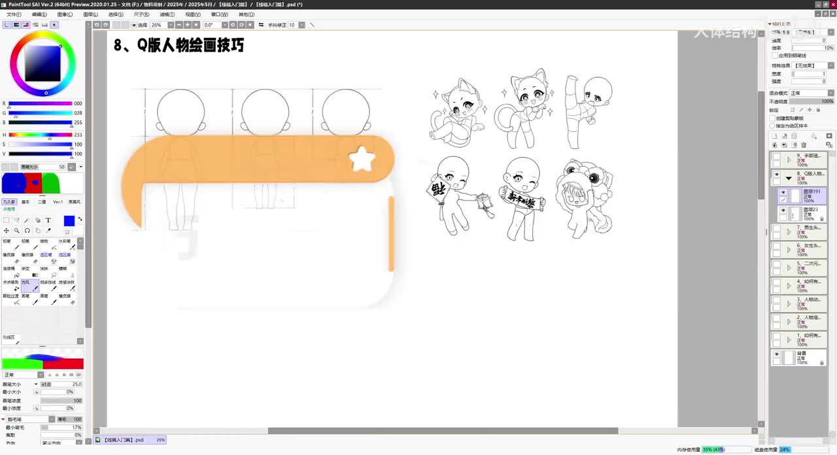This screenshot has width=837, height=455.
Task: Select the 油漆桶 bucket preset
Action: (11, 272)
